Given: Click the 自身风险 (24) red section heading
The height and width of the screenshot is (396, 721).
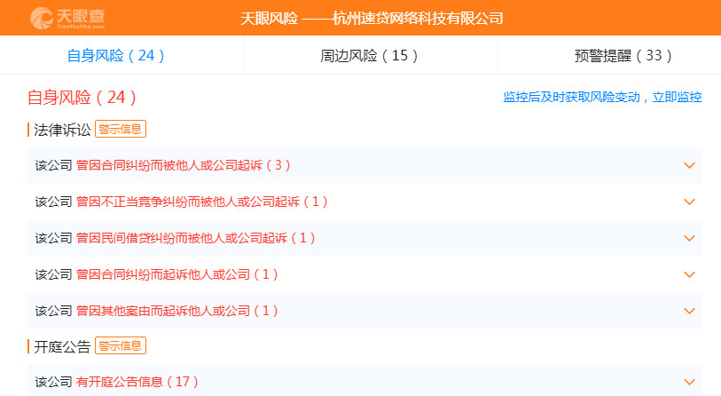Looking at the screenshot, I should tap(82, 98).
